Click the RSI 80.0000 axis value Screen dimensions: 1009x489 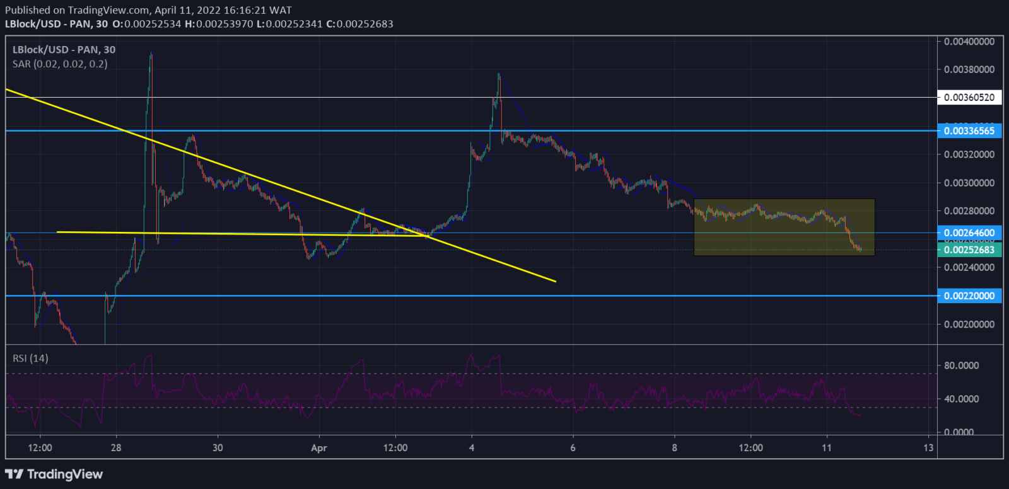pyautogui.click(x=962, y=365)
